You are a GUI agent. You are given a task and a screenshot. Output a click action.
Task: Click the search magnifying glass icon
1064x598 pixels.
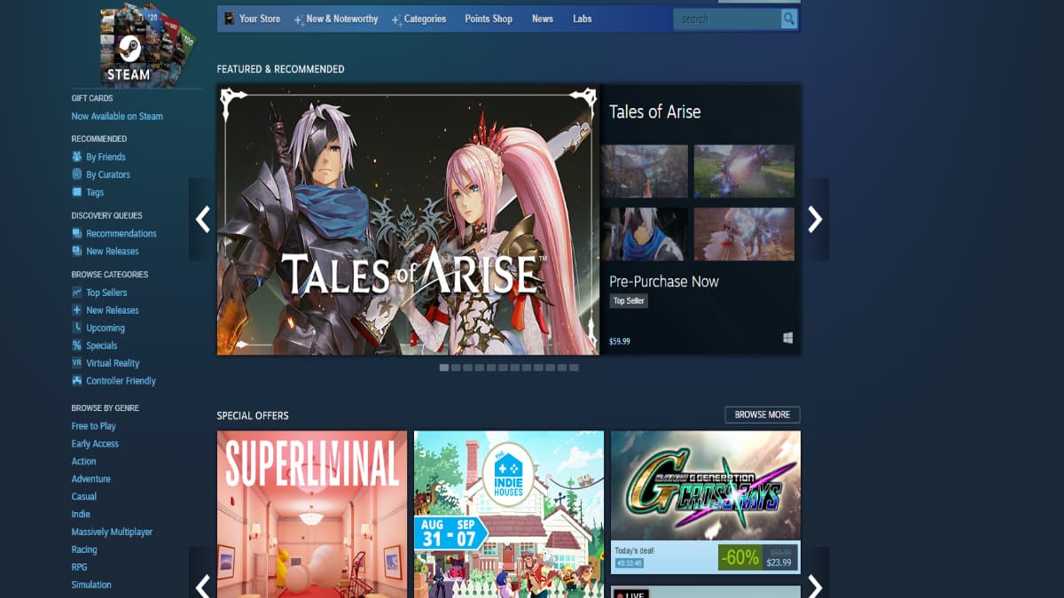[788, 18]
